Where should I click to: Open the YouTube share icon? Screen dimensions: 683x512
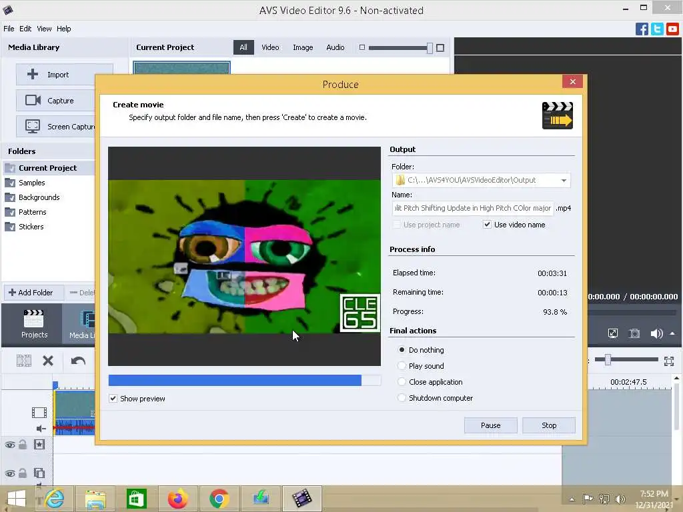click(672, 29)
